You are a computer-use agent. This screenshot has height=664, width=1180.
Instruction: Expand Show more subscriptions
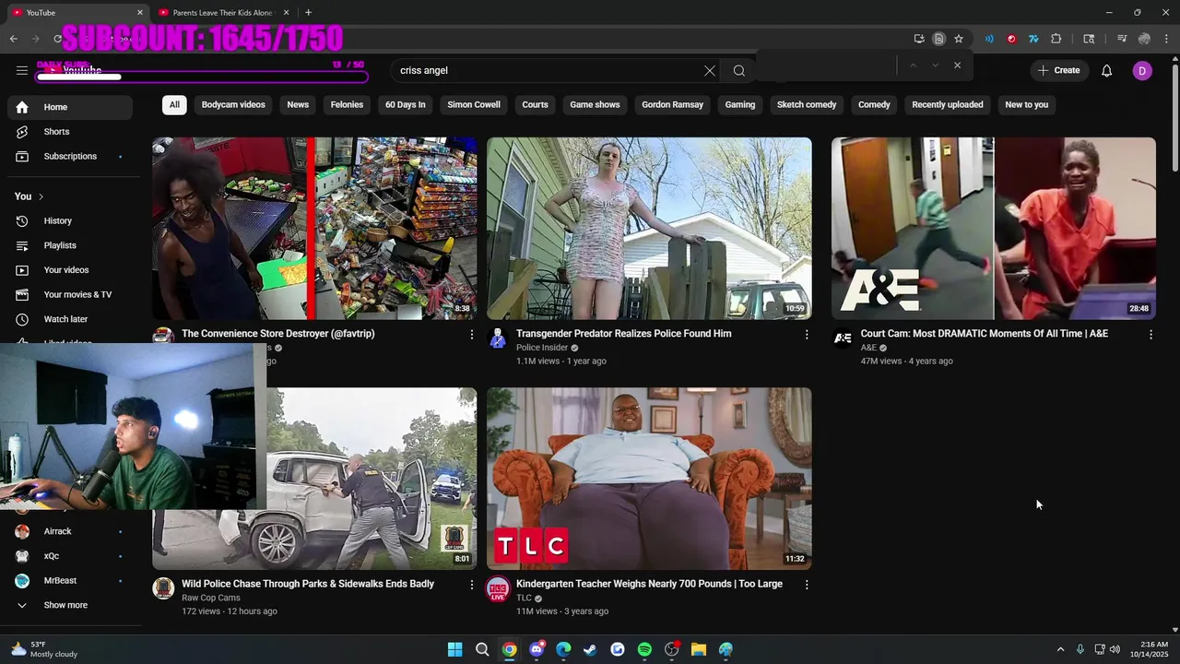coord(70,605)
